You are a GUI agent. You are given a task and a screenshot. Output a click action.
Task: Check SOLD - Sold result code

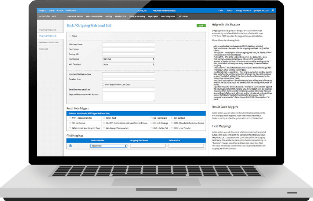(x=104, y=118)
